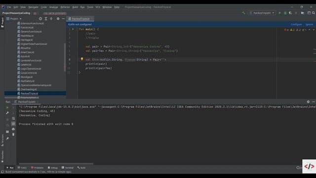The height and width of the screenshot is (178, 316).
Task: Start debugging with the green bug icon
Action: pyautogui.click(x=285, y=13)
